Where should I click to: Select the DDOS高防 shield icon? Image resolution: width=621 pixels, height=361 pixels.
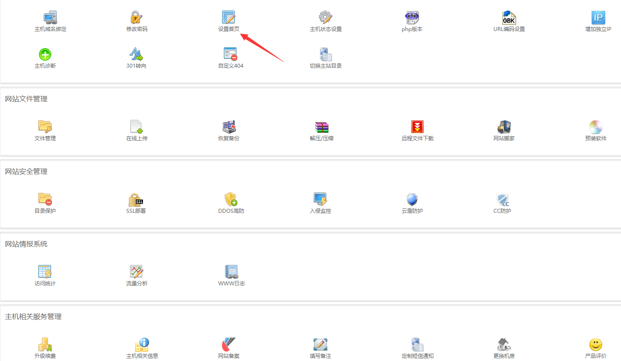[231, 200]
